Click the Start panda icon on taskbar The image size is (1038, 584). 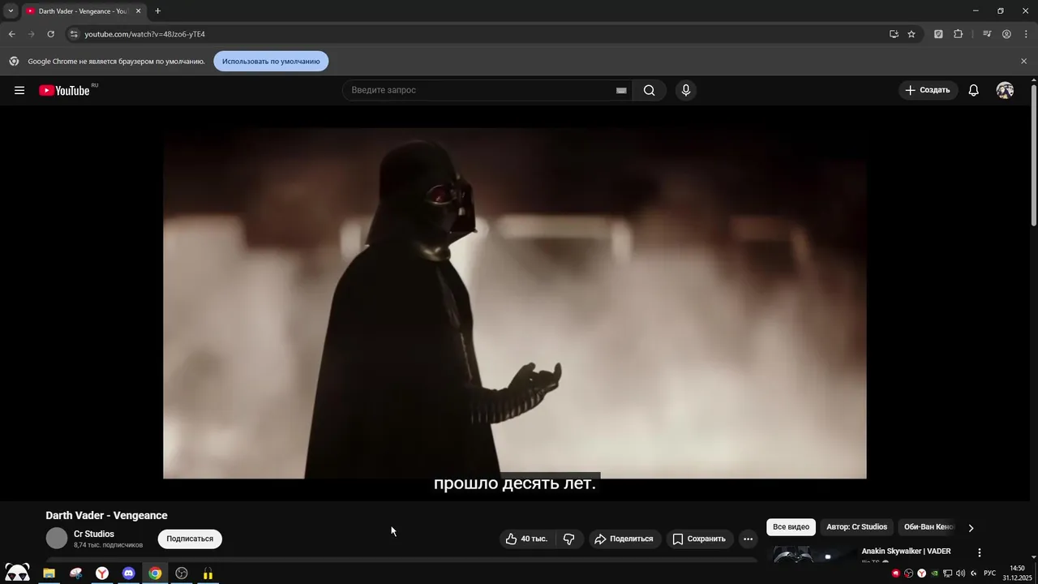17,573
